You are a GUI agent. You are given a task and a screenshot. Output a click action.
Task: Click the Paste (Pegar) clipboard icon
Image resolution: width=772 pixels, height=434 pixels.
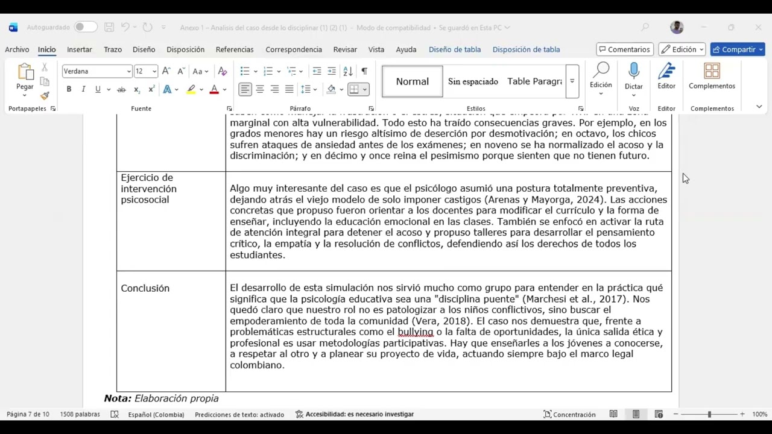click(25, 72)
